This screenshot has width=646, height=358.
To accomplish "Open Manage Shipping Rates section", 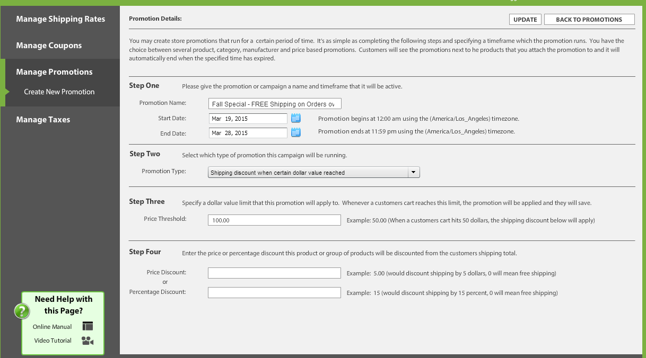I will [x=60, y=19].
